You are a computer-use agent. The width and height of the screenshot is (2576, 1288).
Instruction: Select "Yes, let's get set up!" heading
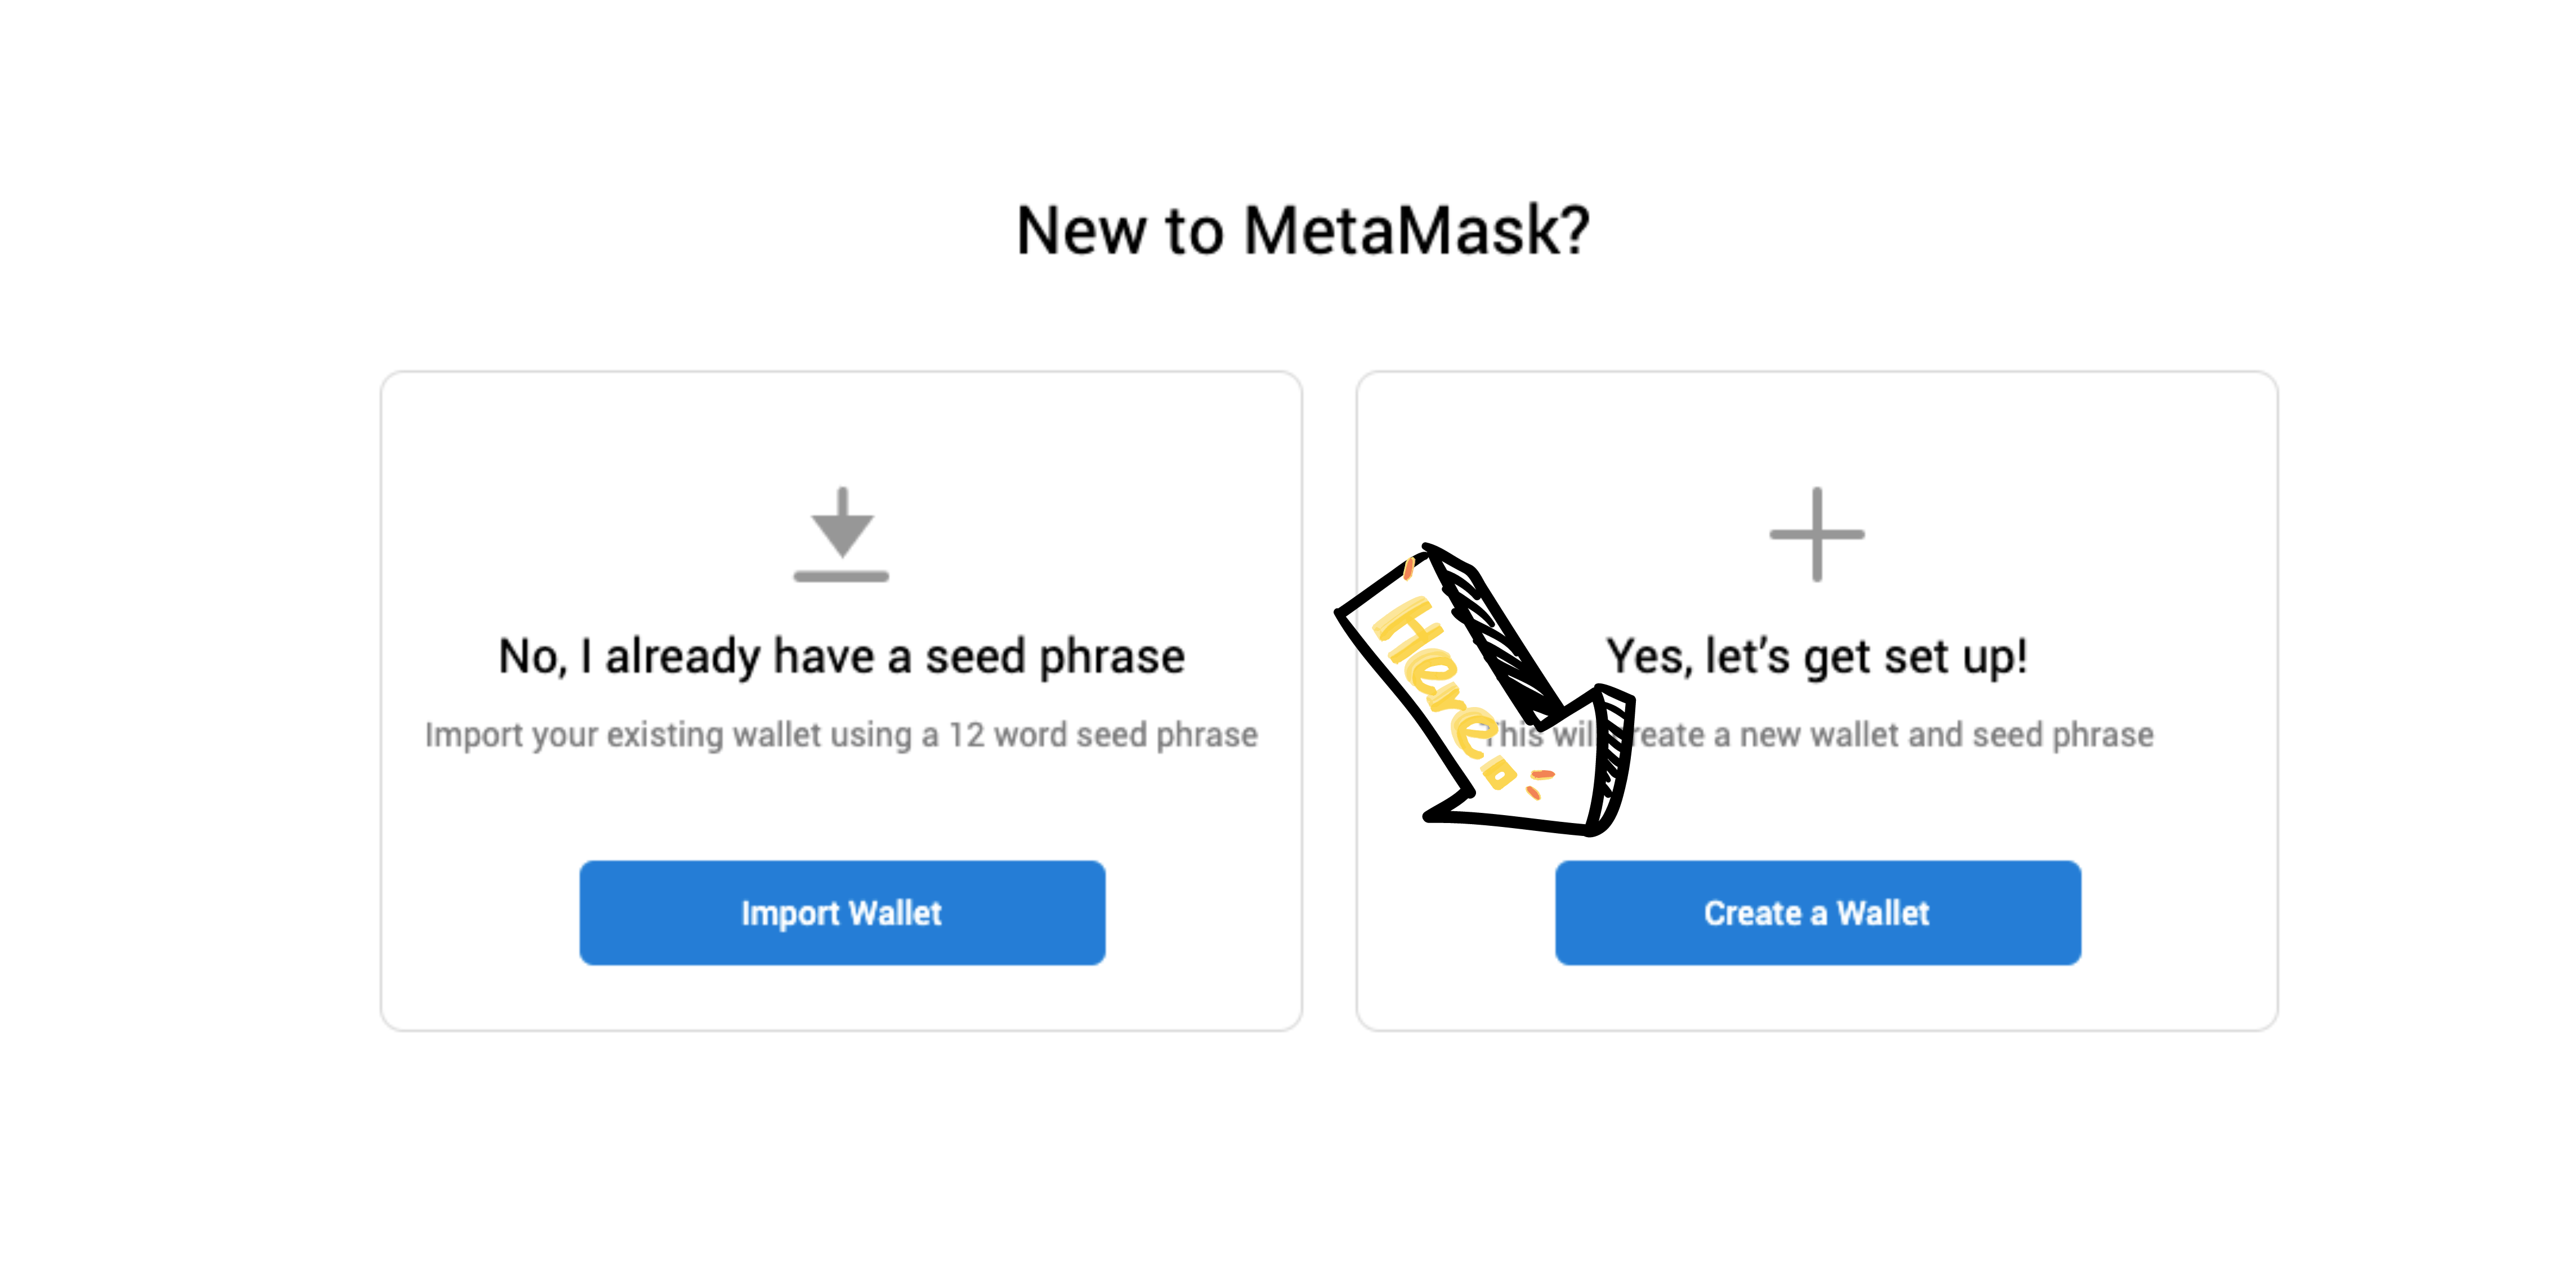[x=1816, y=656]
